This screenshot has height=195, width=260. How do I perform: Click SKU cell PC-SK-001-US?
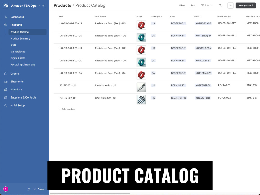(x=68, y=86)
